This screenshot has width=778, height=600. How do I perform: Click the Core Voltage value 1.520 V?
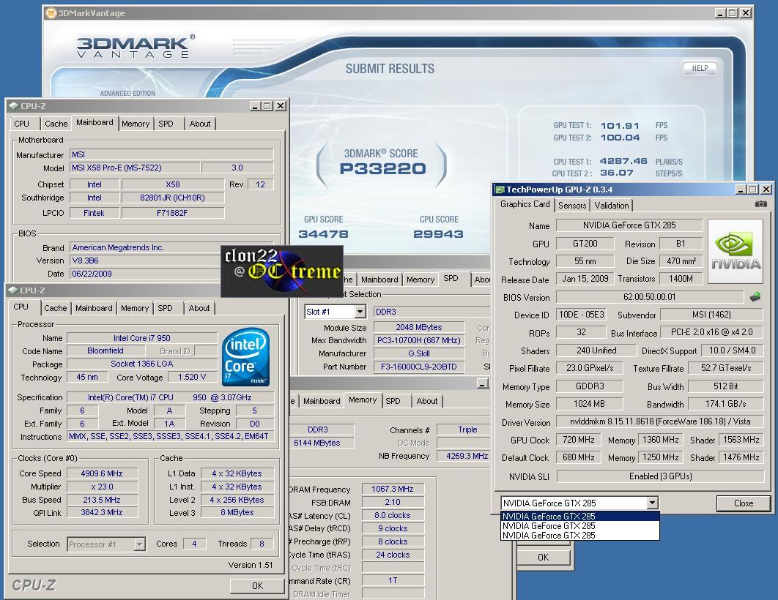click(x=192, y=377)
